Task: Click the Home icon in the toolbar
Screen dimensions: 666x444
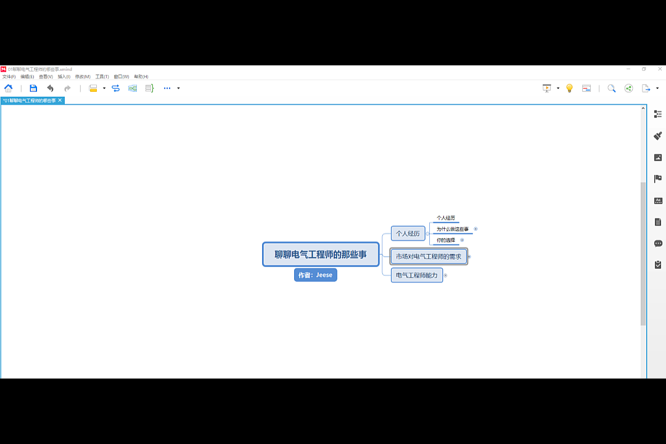Action: 9,88
